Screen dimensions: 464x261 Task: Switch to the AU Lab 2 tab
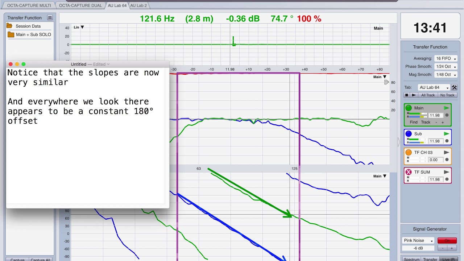(138, 5)
